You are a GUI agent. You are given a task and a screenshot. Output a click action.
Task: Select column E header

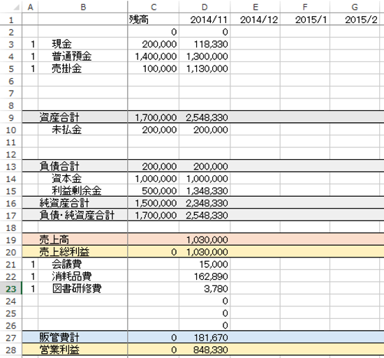[255, 7]
